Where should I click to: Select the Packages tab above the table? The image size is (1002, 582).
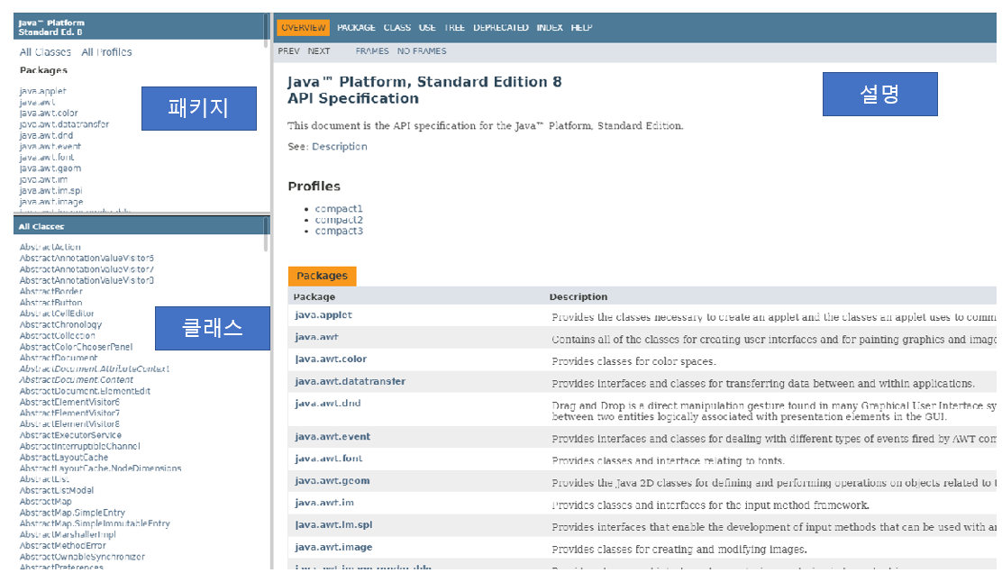coord(322,276)
